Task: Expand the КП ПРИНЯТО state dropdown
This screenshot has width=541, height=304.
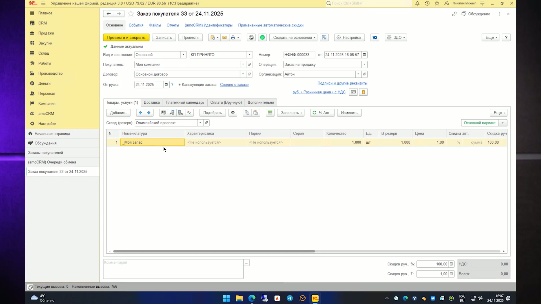Action: coord(249,55)
